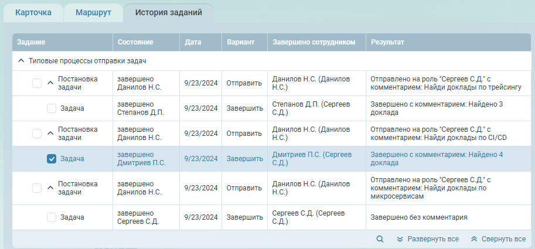Click the magnifier search icon in table footer

pyautogui.click(x=380, y=239)
